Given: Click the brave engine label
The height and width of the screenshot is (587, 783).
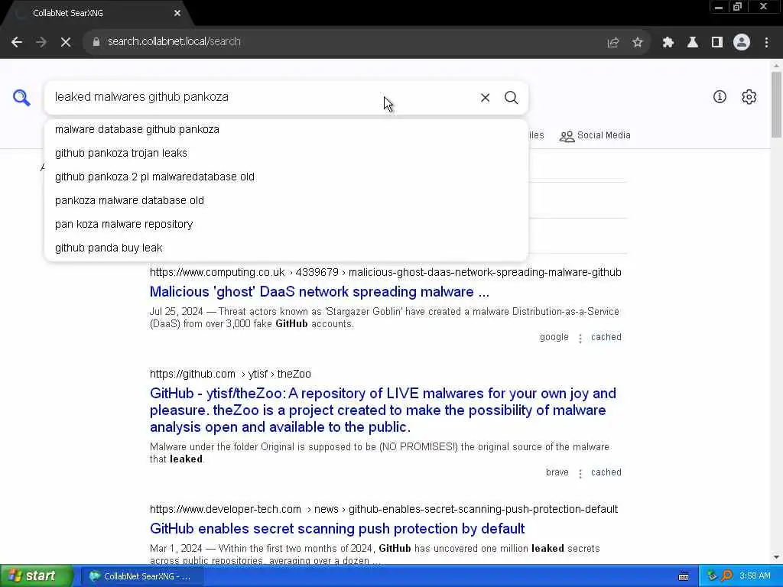Looking at the screenshot, I should [557, 472].
